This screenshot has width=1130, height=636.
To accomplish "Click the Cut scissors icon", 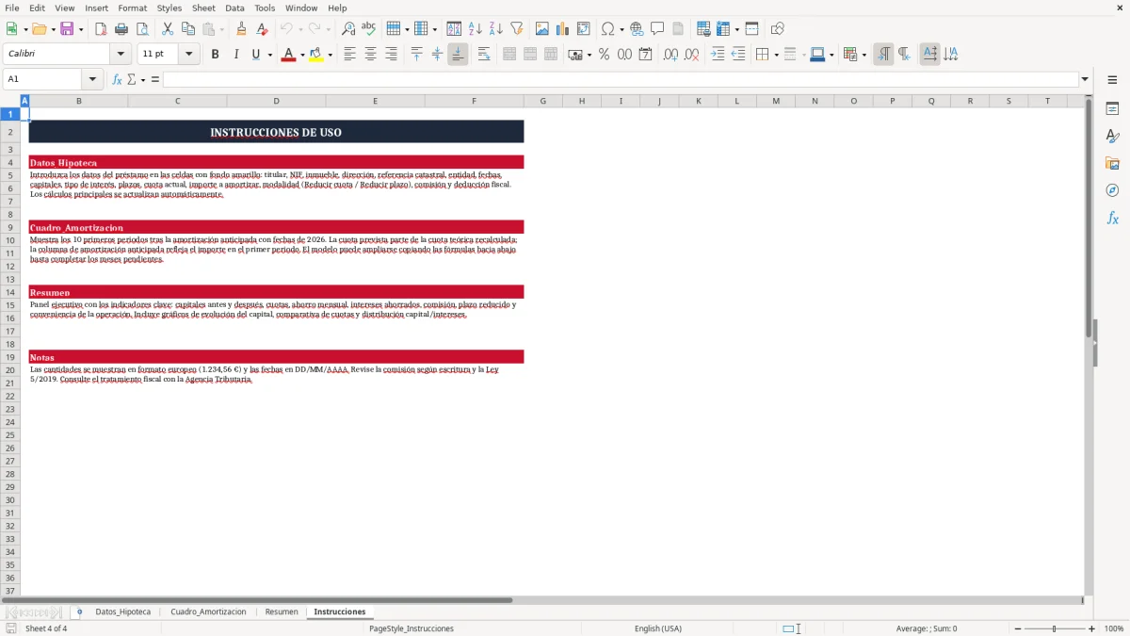I will (167, 29).
